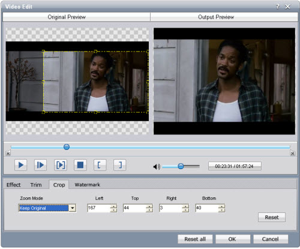Click the right trim marker below timeline
Viewport: 300px width, 249px height.
point(292,154)
